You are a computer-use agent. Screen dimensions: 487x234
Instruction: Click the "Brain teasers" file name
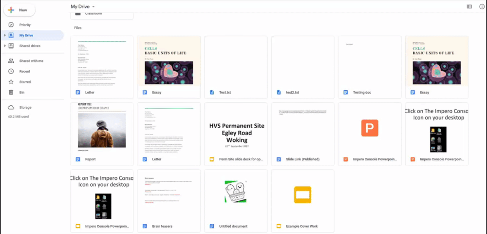tap(162, 226)
